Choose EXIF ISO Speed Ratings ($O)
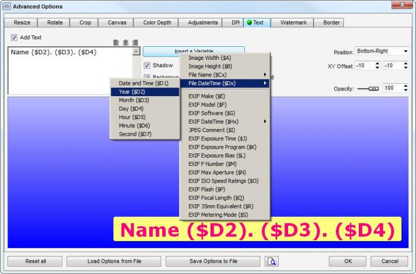416x274 pixels. pyautogui.click(x=225, y=181)
